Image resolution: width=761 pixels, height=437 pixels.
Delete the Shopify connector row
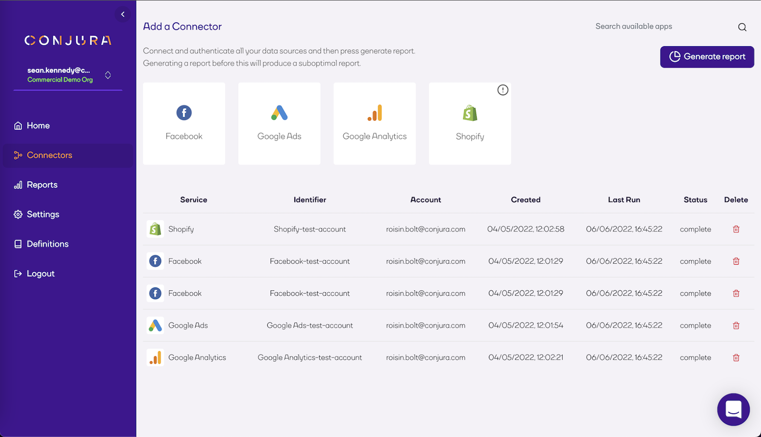click(736, 229)
